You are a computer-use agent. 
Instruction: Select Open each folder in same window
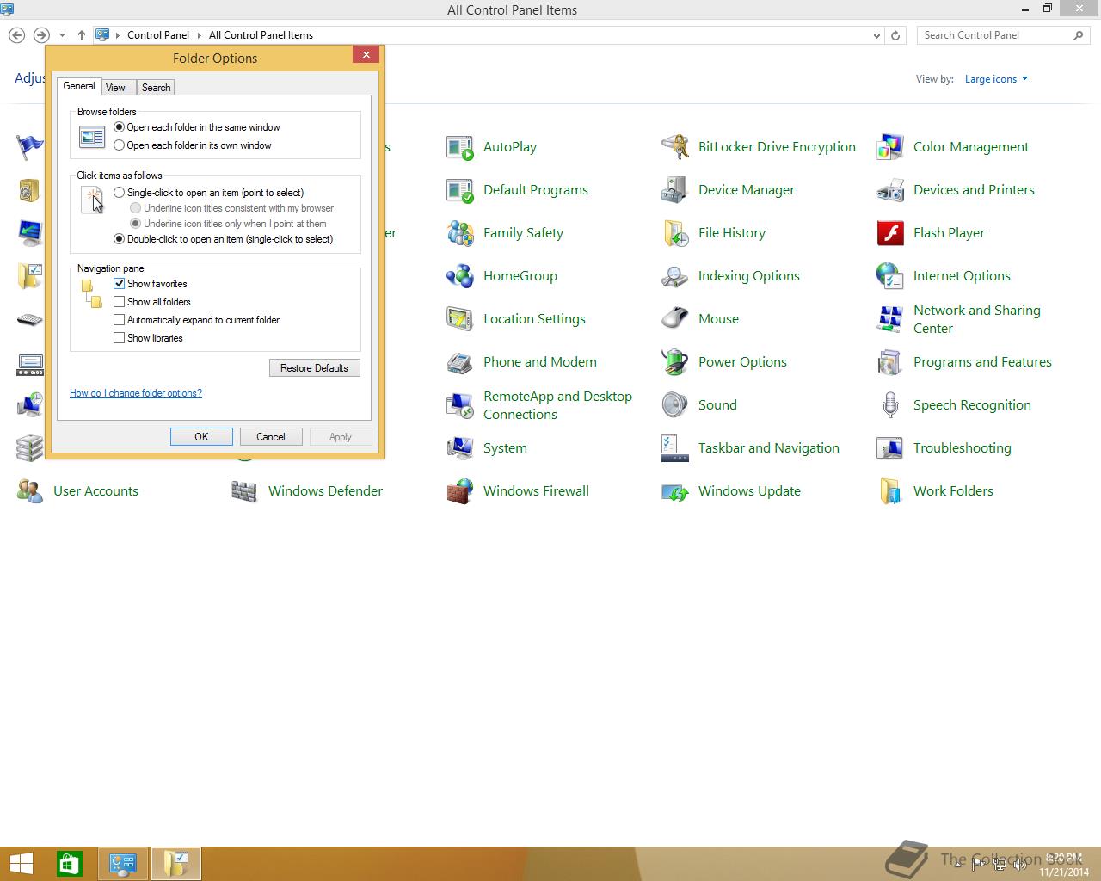pyautogui.click(x=120, y=127)
